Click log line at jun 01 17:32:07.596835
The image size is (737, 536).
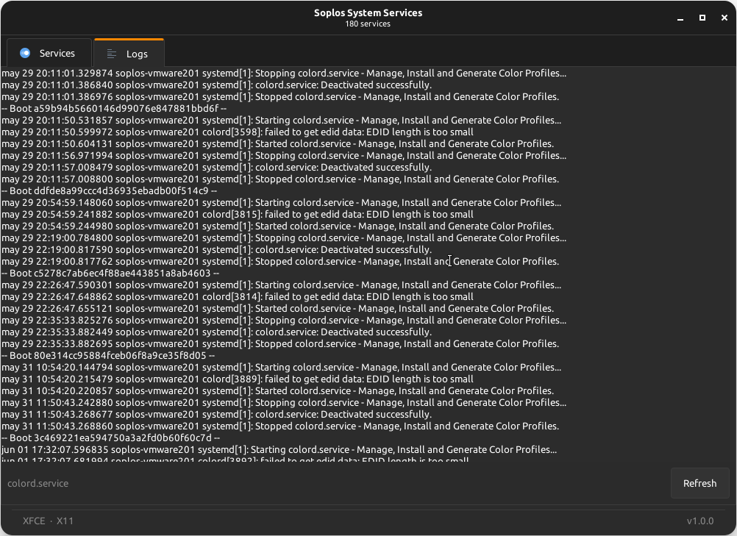coord(280,449)
